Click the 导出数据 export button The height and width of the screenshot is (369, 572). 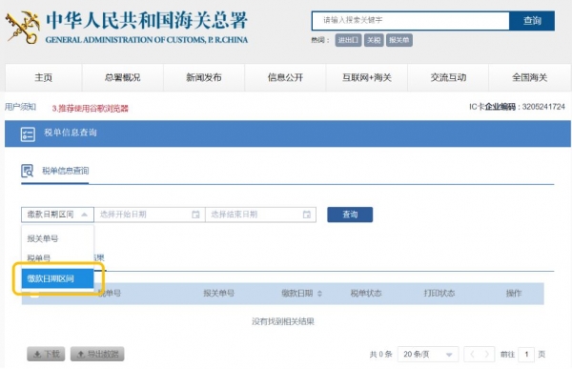[97, 354]
